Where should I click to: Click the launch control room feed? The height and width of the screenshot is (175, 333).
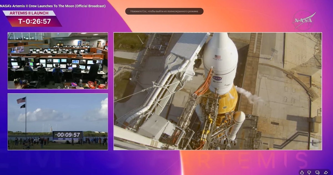58,61
